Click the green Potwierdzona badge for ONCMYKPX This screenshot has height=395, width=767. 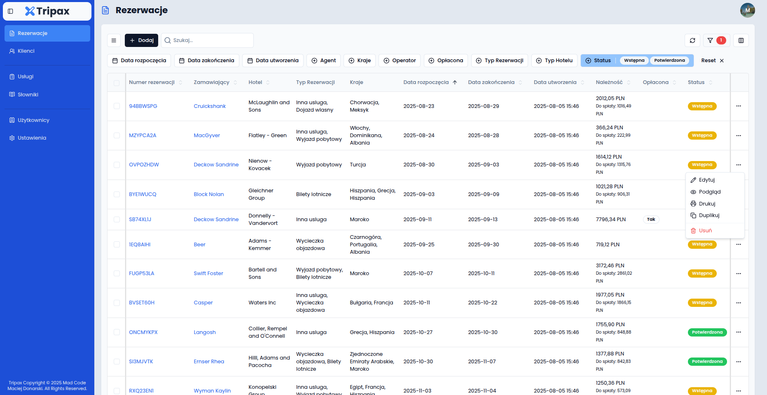(707, 332)
